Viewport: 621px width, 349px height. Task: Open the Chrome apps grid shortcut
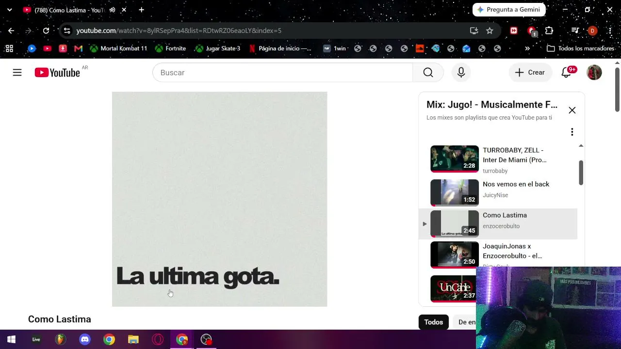click(9, 48)
